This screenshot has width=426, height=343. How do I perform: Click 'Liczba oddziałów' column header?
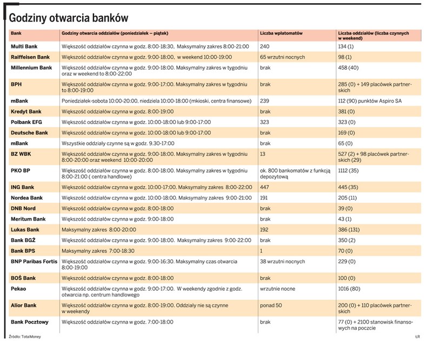click(x=374, y=36)
